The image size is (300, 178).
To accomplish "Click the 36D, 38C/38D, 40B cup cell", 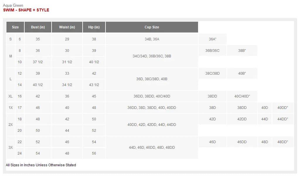I will pos(152,79).
